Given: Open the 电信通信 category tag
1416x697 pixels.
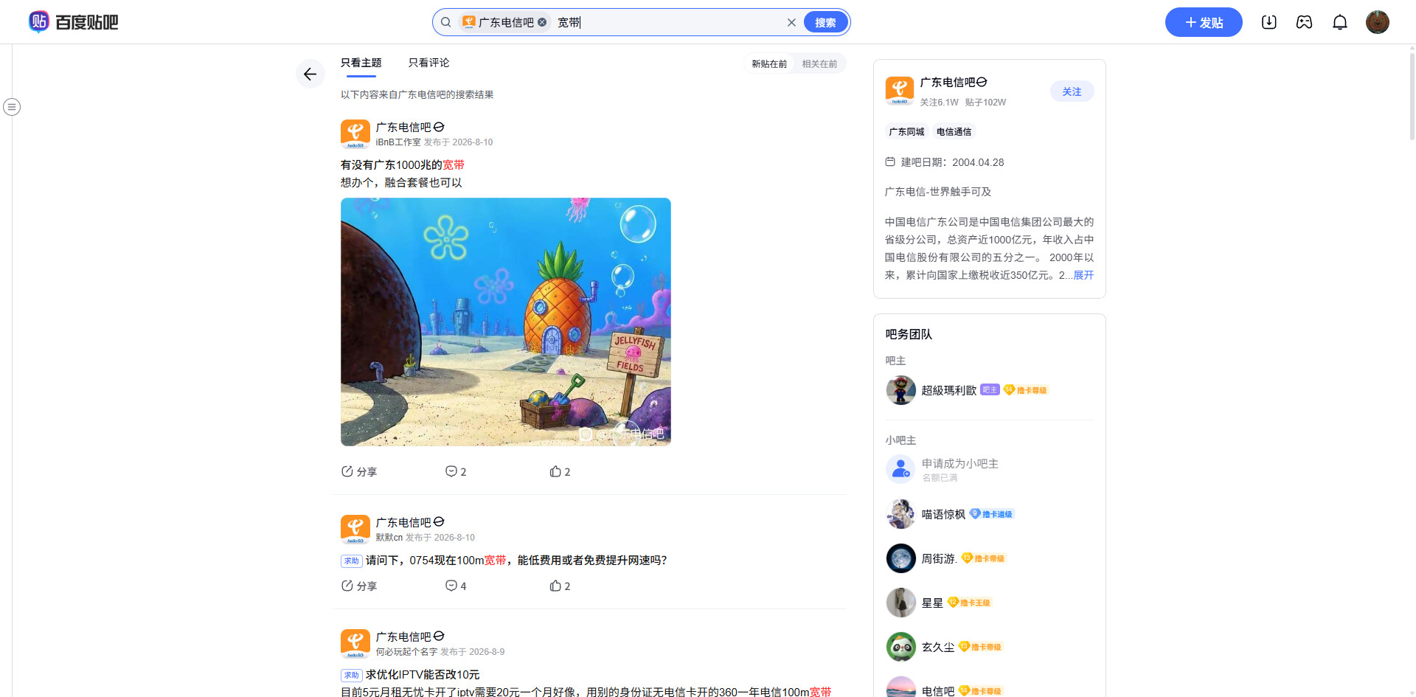Looking at the screenshot, I should click(954, 132).
